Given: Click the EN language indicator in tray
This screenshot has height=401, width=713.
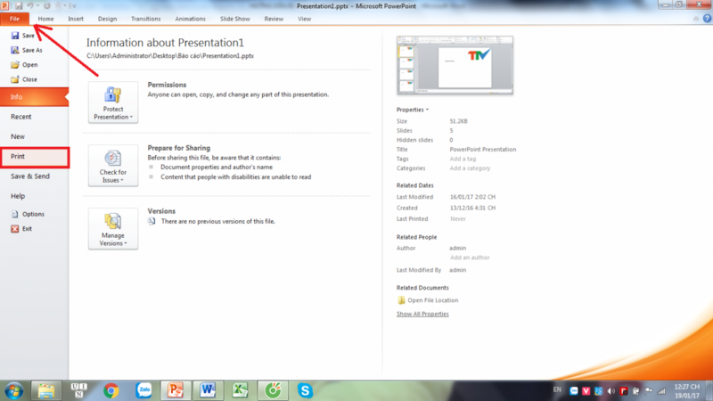Looking at the screenshot, I should (x=557, y=390).
